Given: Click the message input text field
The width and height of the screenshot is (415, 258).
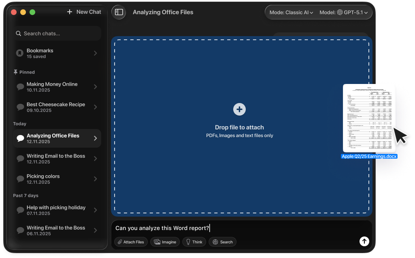Looking at the screenshot, I should (x=241, y=228).
